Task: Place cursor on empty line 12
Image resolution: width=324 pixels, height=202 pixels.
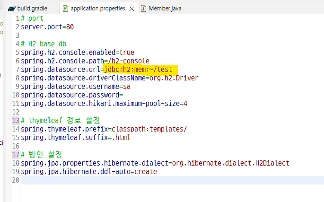Action: point(172,112)
